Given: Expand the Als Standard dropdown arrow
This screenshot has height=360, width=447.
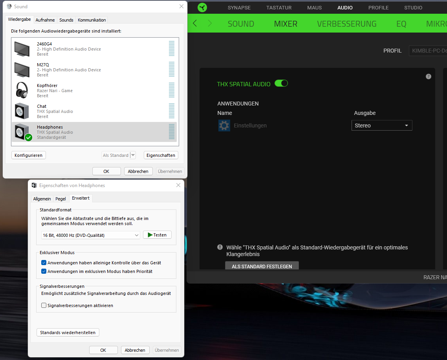Looking at the screenshot, I should pyautogui.click(x=133, y=155).
